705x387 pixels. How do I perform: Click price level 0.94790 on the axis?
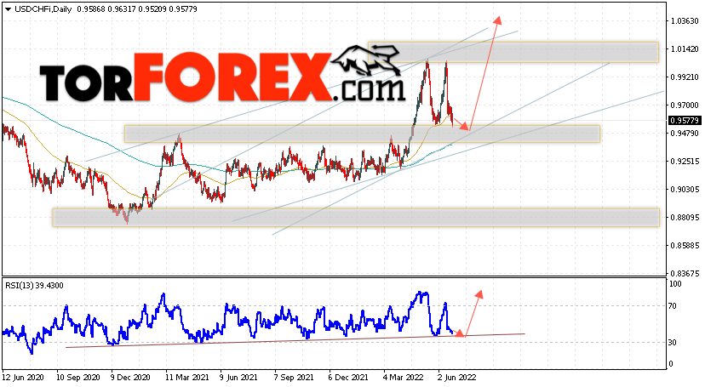tap(685, 134)
